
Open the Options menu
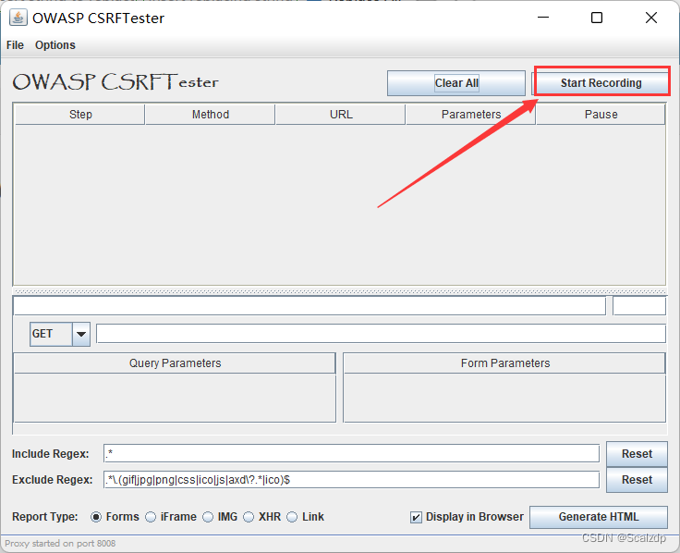[55, 45]
